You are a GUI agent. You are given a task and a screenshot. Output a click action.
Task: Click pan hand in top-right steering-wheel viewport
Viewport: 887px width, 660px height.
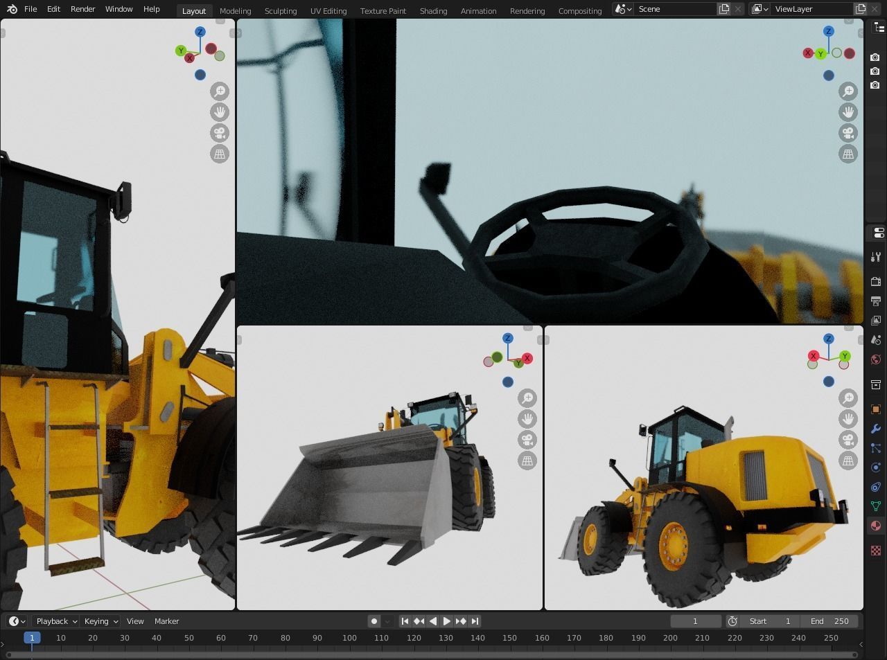coord(848,112)
